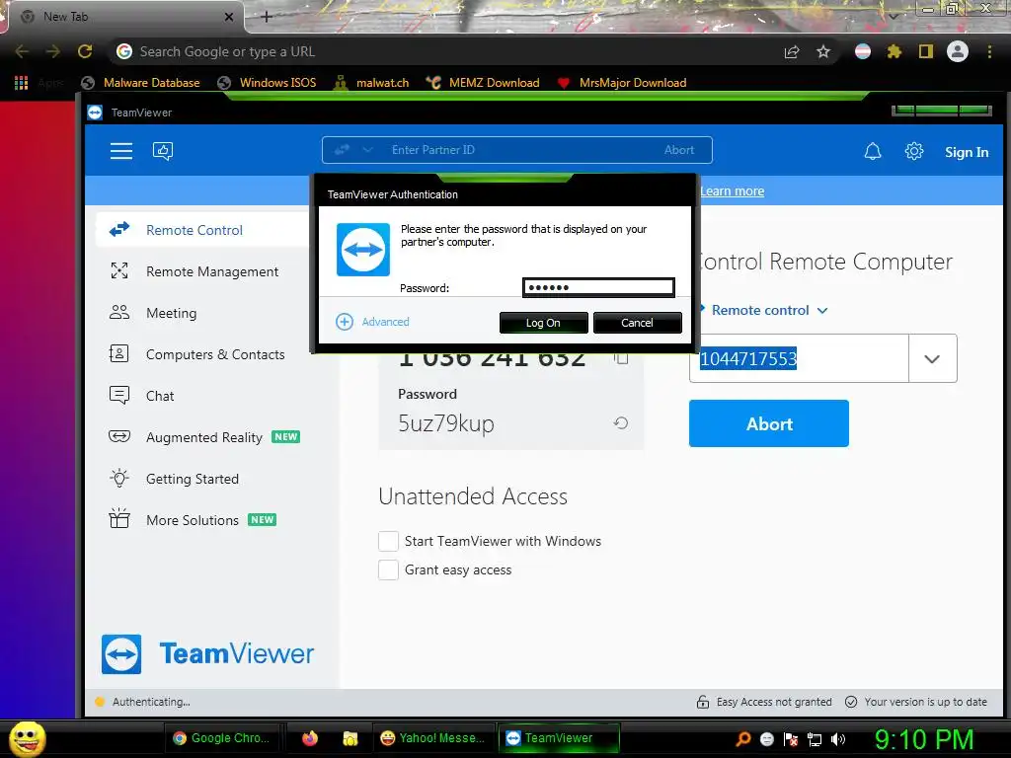
Task: Click the TeamViewer logo at bottom left
Action: pos(207,653)
